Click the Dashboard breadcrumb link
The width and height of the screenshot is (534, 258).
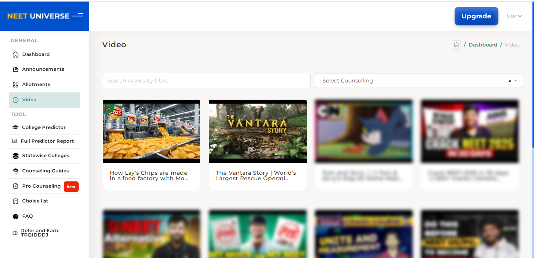483,45
